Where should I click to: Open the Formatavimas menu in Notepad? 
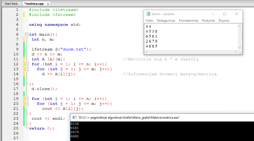[x=189, y=21]
